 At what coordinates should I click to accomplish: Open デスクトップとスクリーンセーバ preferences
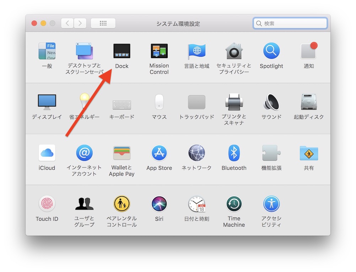[x=84, y=51]
